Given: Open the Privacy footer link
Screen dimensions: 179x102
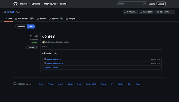Looking at the screenshot, I should pos(50,84).
